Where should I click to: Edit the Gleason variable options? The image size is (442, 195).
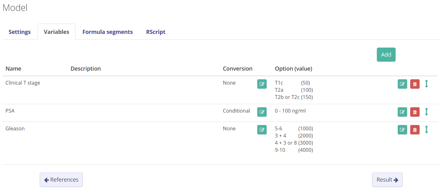pos(402,130)
